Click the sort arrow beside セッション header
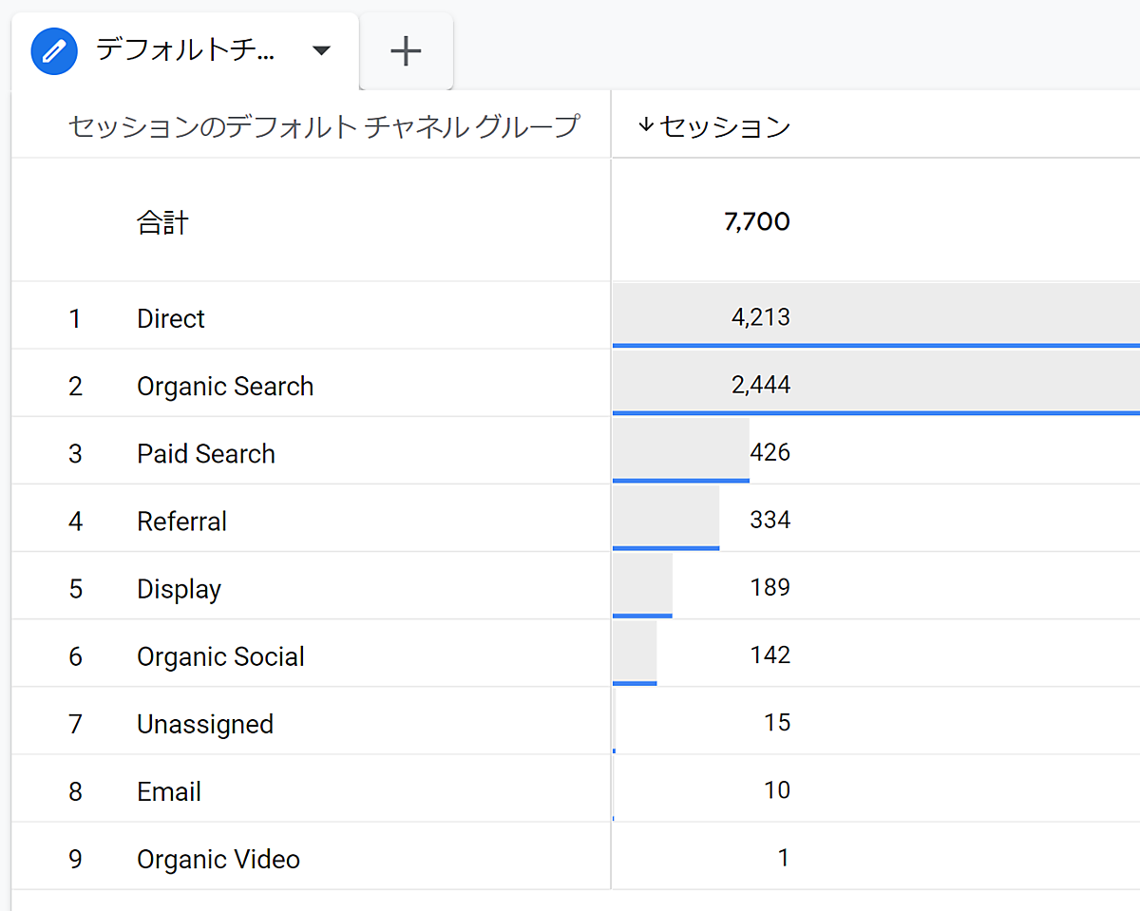This screenshot has height=911, width=1140. coord(646,125)
